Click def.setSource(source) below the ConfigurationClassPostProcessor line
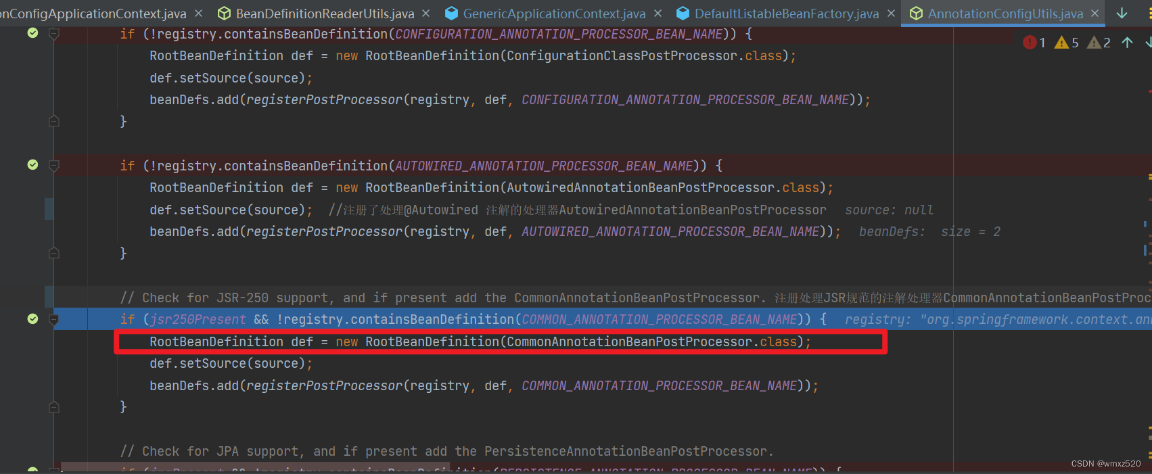This screenshot has height=474, width=1152. [x=231, y=78]
